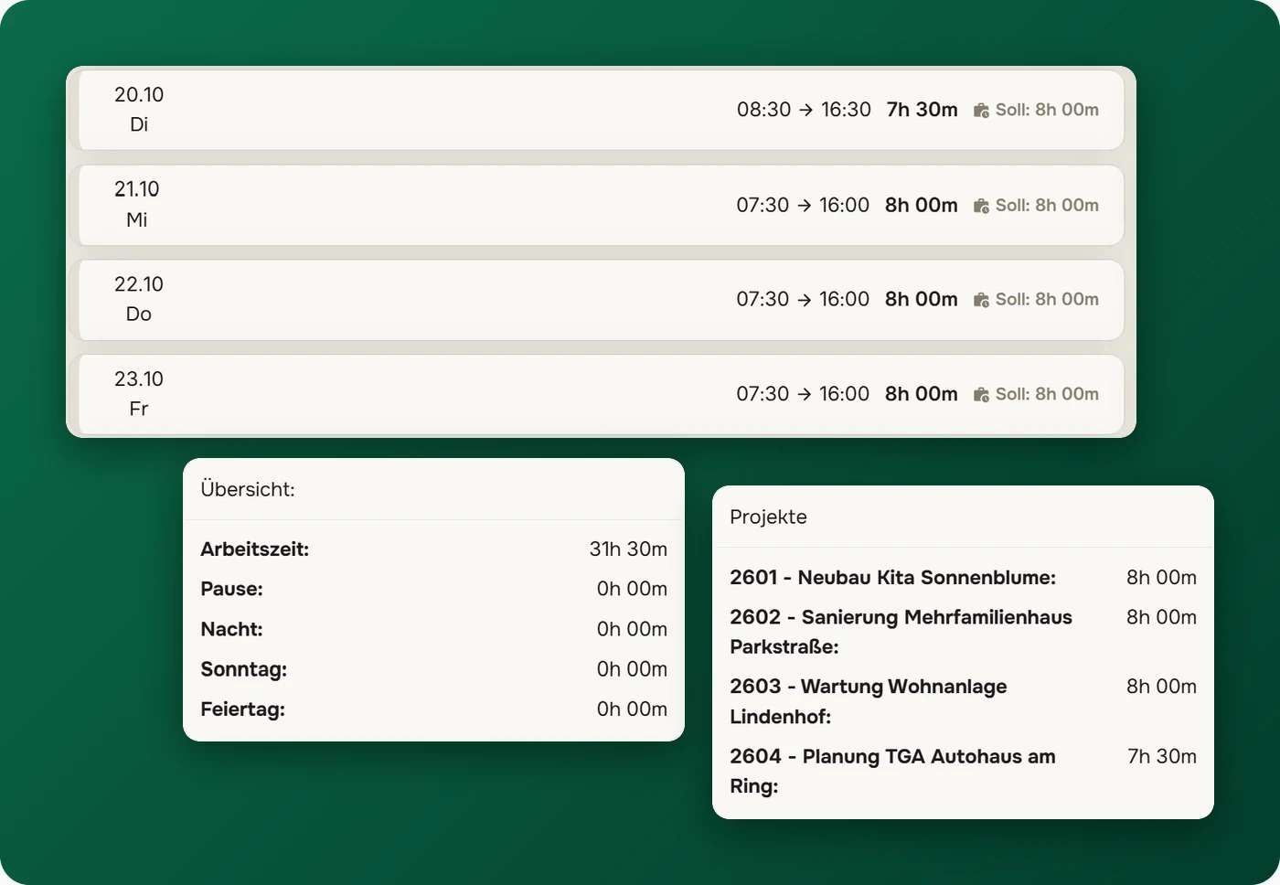Click the Projekte card heading
The width and height of the screenshot is (1280, 885).
pyautogui.click(x=768, y=517)
